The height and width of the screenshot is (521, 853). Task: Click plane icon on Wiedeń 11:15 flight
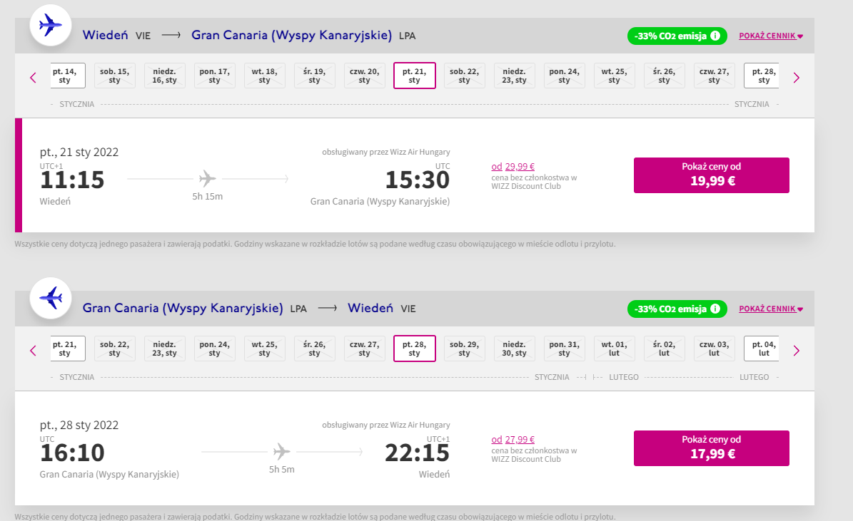tap(207, 178)
